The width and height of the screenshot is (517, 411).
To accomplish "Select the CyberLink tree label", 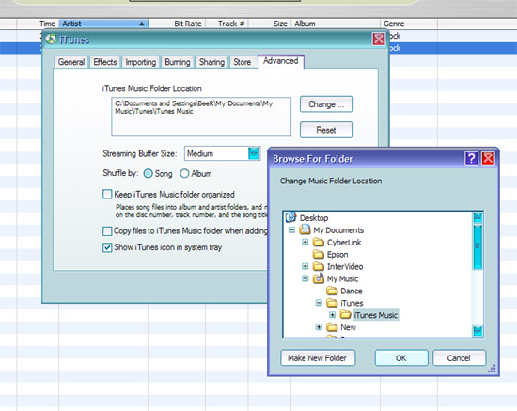I will click(x=344, y=243).
